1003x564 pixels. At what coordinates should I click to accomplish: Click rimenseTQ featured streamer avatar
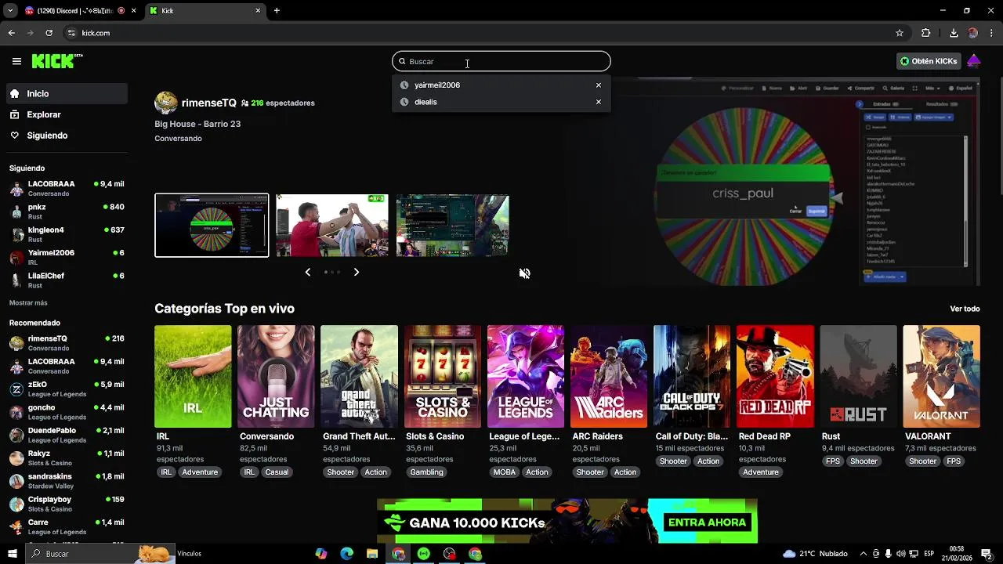pos(165,103)
